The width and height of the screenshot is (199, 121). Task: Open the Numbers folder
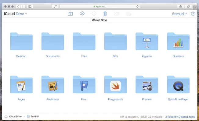[x=178, y=41]
